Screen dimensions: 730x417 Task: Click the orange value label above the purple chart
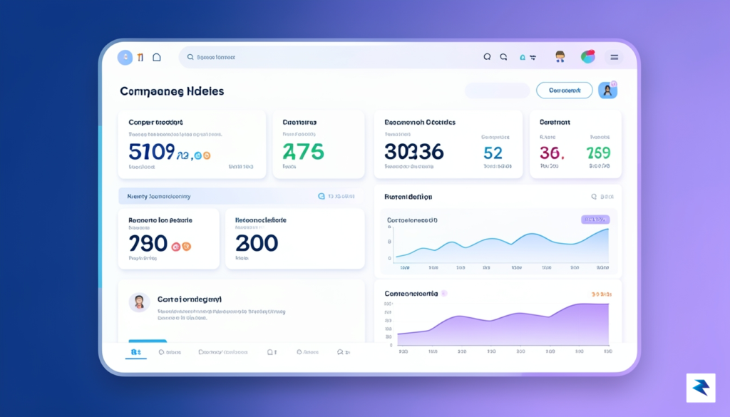[601, 294]
